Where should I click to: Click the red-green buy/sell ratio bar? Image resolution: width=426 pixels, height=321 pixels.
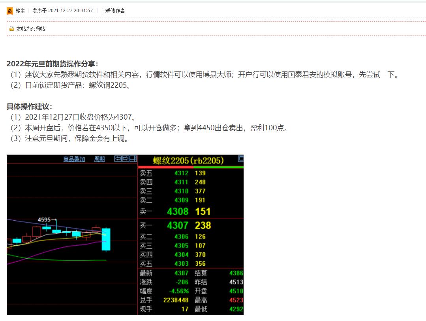click(x=191, y=167)
